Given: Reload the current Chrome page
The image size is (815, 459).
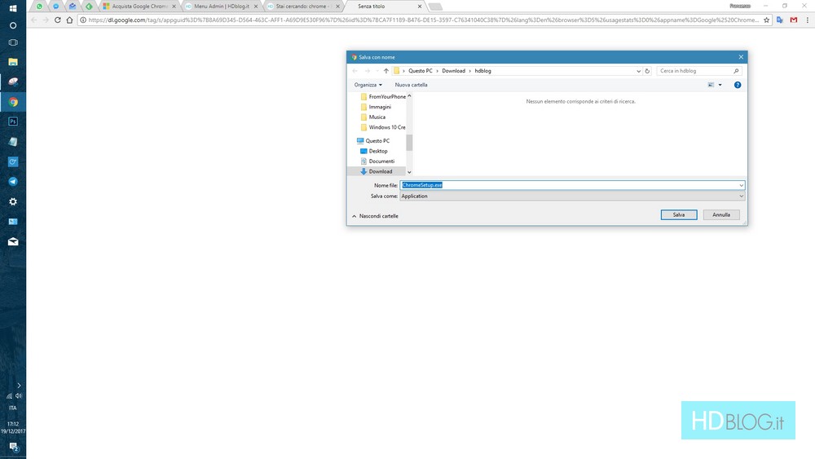Looking at the screenshot, I should point(58,20).
